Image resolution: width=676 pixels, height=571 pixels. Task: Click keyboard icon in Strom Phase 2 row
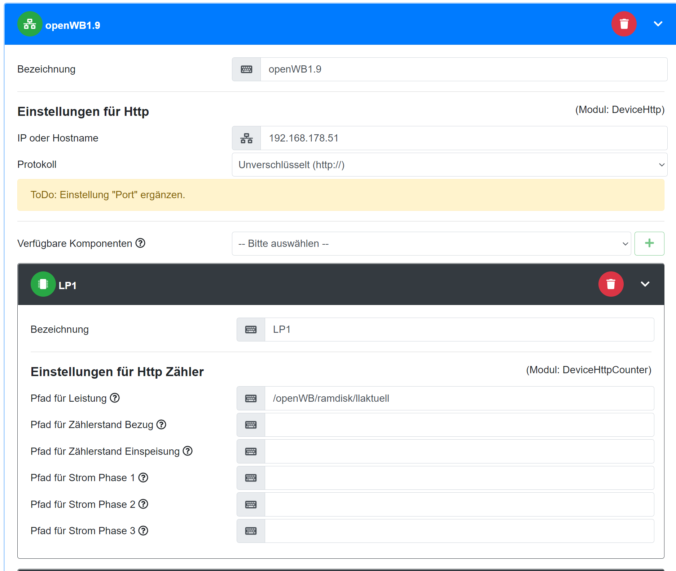coord(251,505)
